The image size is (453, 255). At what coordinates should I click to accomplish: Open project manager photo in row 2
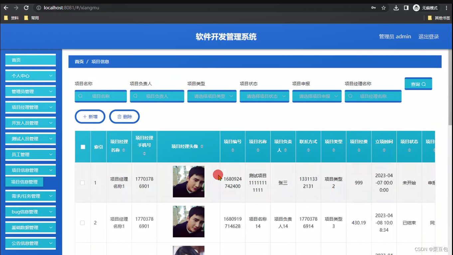(189, 222)
